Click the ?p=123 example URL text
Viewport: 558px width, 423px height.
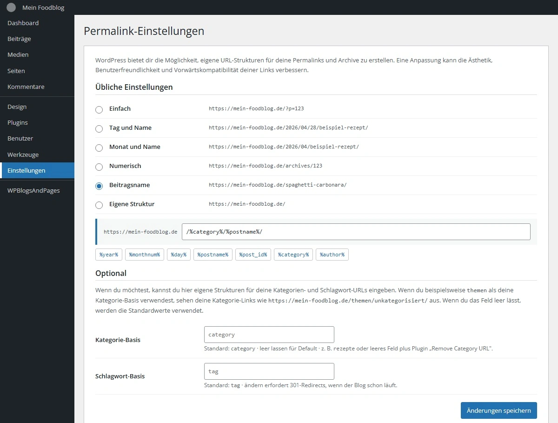click(x=256, y=108)
